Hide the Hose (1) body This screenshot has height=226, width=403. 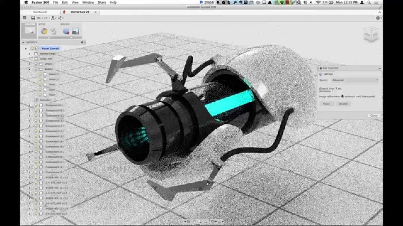coord(40,79)
